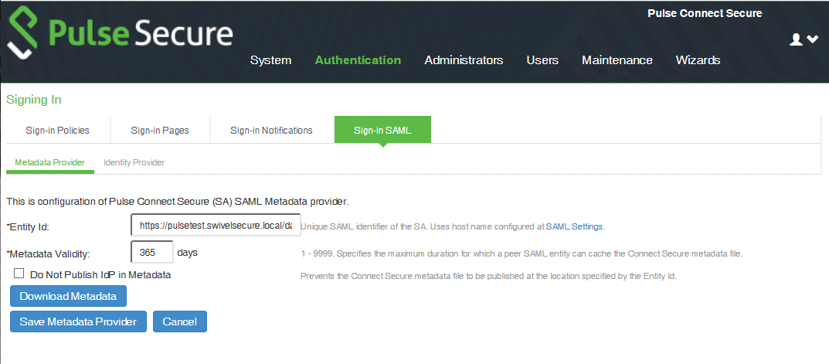Click the Metadata Validity label

49,254
